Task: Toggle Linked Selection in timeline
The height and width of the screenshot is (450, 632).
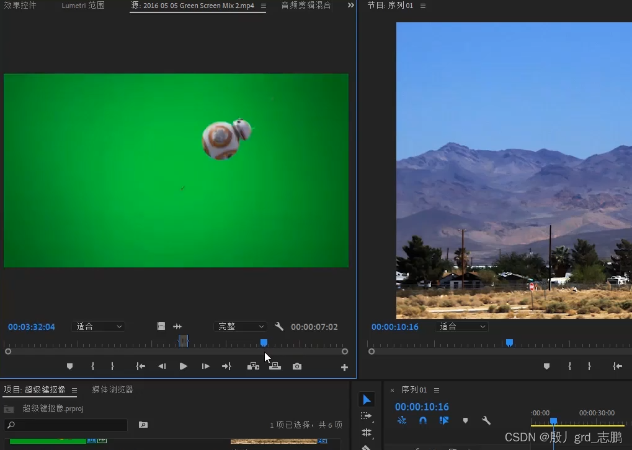Action: tap(444, 420)
